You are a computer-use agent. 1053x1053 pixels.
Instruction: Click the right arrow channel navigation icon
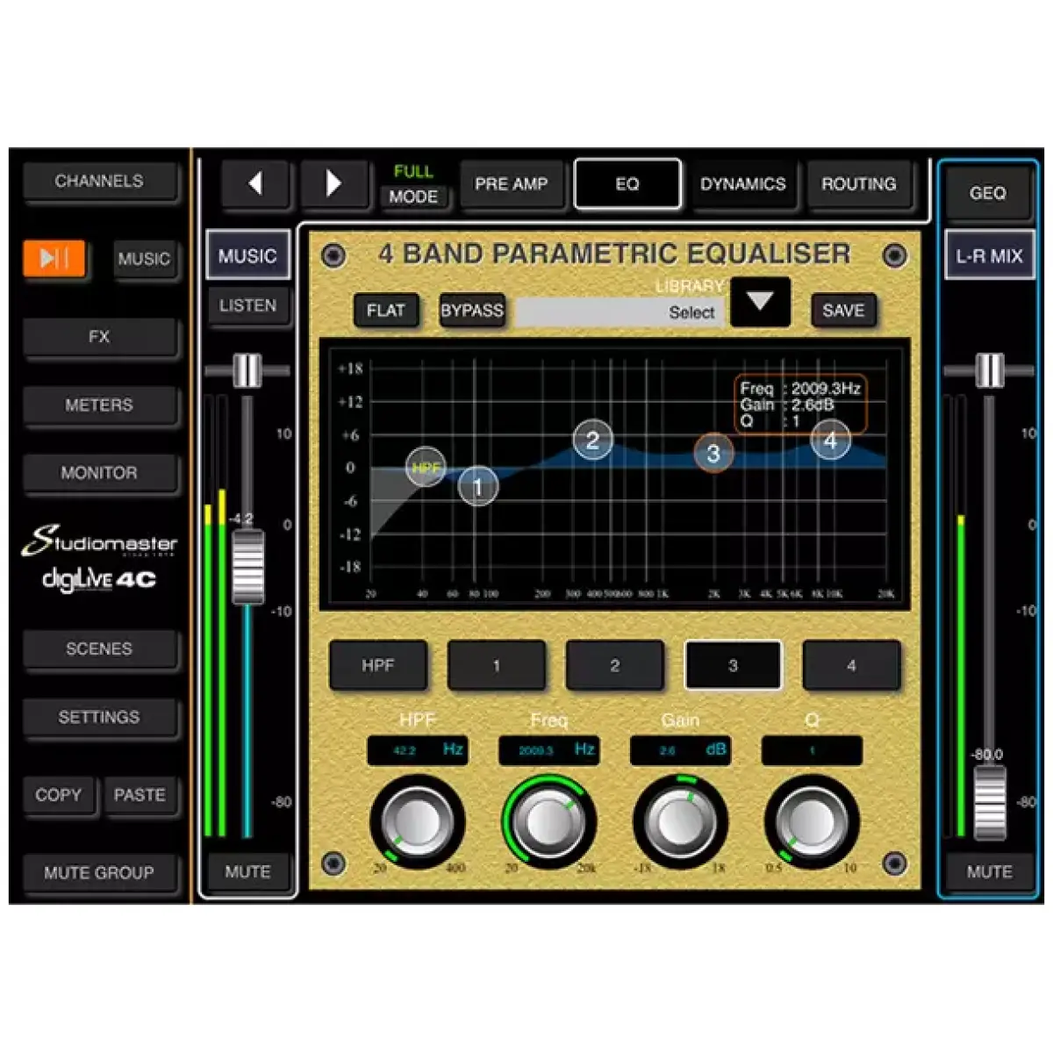click(x=334, y=183)
